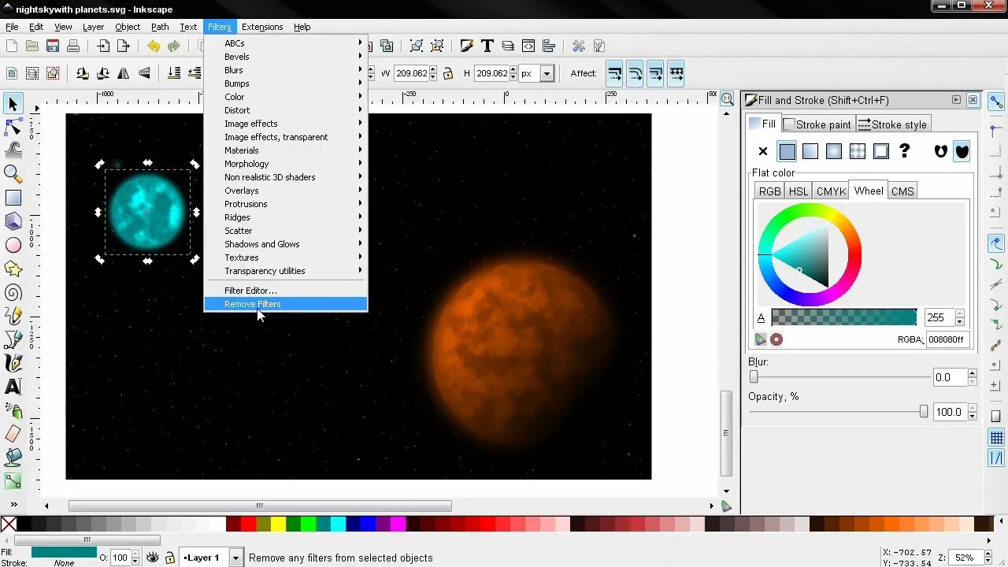This screenshot has width=1008, height=567.
Task: Toggle nonzero solid fill rule button
Action: [962, 151]
